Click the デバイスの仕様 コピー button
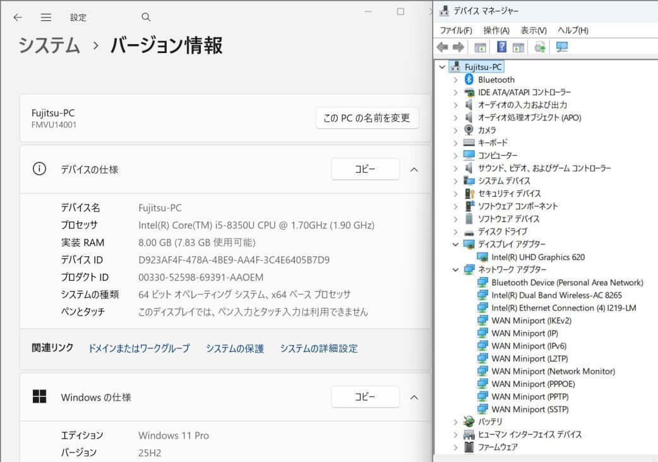 pyautogui.click(x=365, y=169)
